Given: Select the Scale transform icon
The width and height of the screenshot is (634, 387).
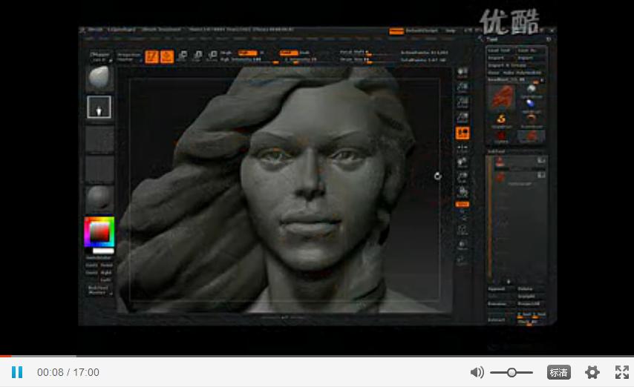Looking at the screenshot, I should pos(197,56).
